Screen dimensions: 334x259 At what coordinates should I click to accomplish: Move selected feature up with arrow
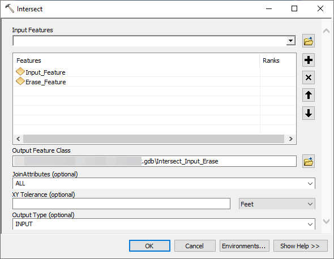coord(308,95)
